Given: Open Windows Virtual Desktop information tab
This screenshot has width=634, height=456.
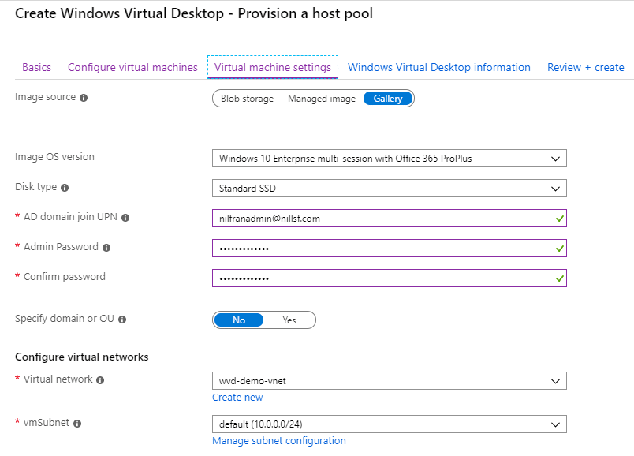Looking at the screenshot, I should [x=439, y=67].
